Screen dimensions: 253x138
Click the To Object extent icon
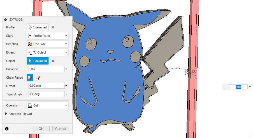tap(30, 52)
